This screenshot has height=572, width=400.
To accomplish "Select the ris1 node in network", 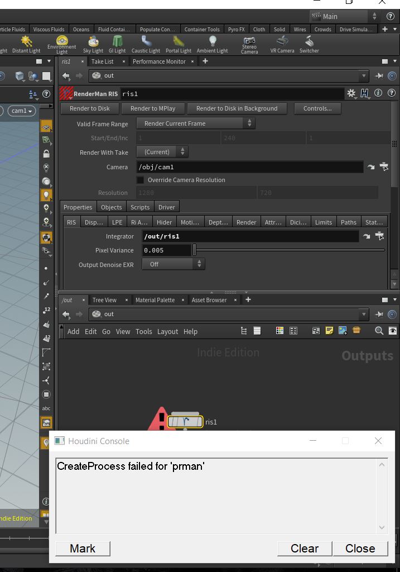I will pyautogui.click(x=185, y=422).
